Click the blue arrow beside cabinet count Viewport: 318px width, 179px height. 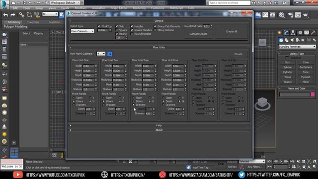point(110,54)
